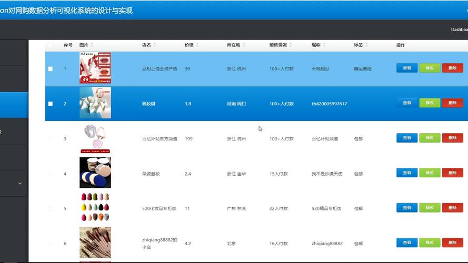Sort by 所在地 column sort arrows

pos(244,45)
